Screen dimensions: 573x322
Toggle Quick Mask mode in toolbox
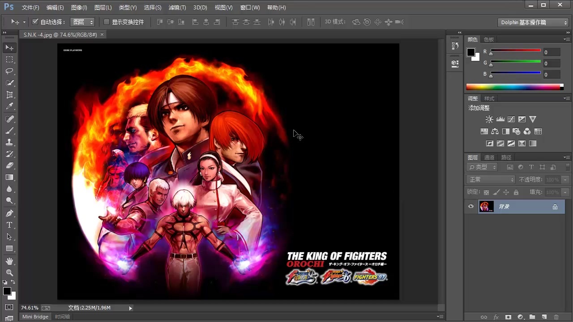click(x=9, y=307)
